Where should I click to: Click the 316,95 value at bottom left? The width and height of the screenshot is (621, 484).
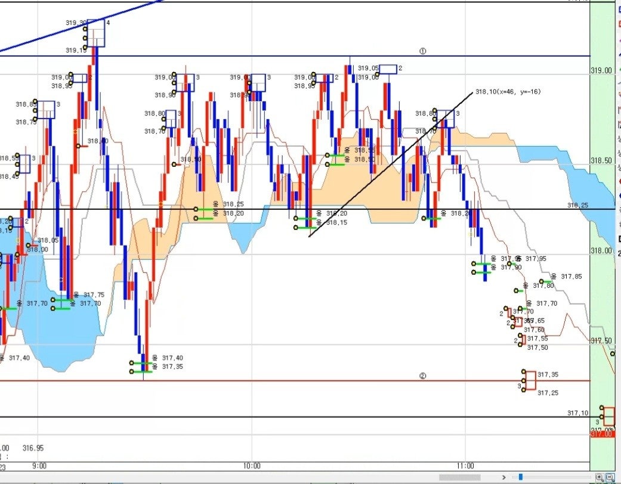[x=33, y=448]
